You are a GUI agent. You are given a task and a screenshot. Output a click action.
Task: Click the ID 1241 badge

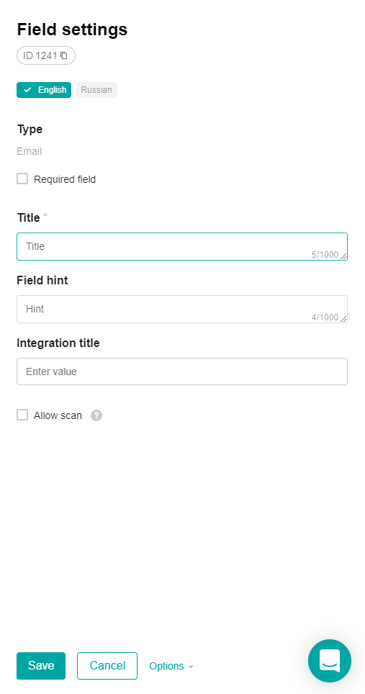coord(46,55)
